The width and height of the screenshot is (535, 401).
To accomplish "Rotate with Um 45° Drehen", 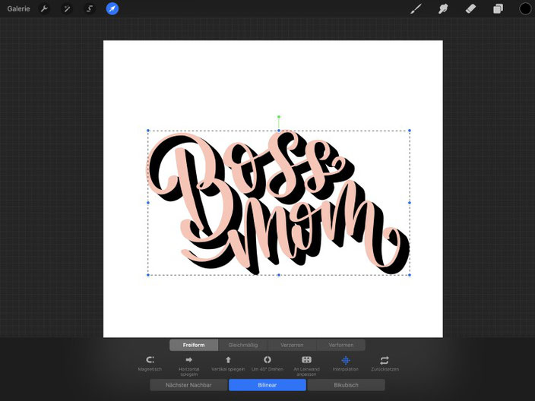I will tap(267, 360).
